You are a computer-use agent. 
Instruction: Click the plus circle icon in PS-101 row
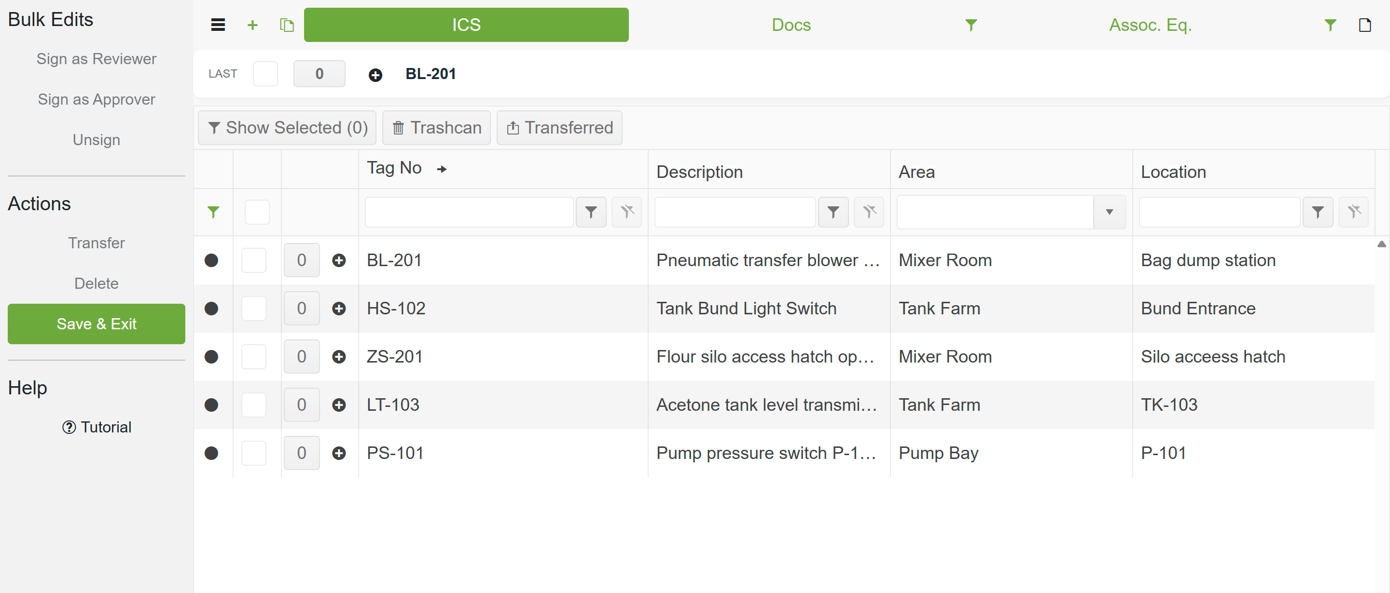click(339, 453)
